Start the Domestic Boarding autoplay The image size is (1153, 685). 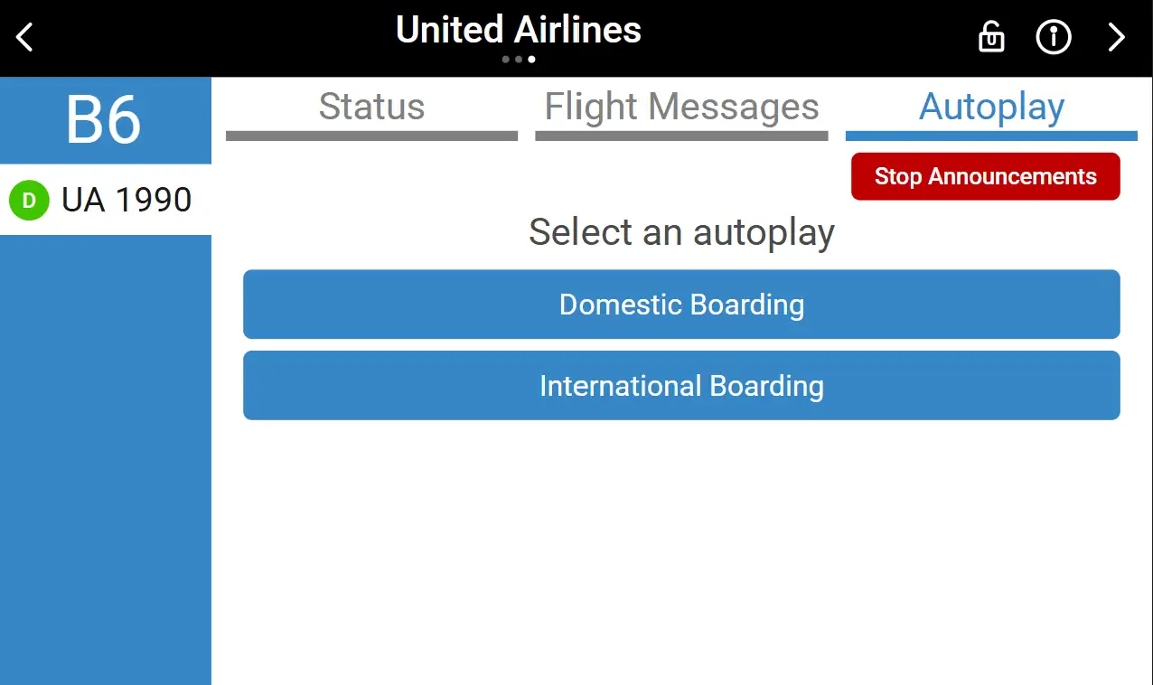tap(681, 305)
